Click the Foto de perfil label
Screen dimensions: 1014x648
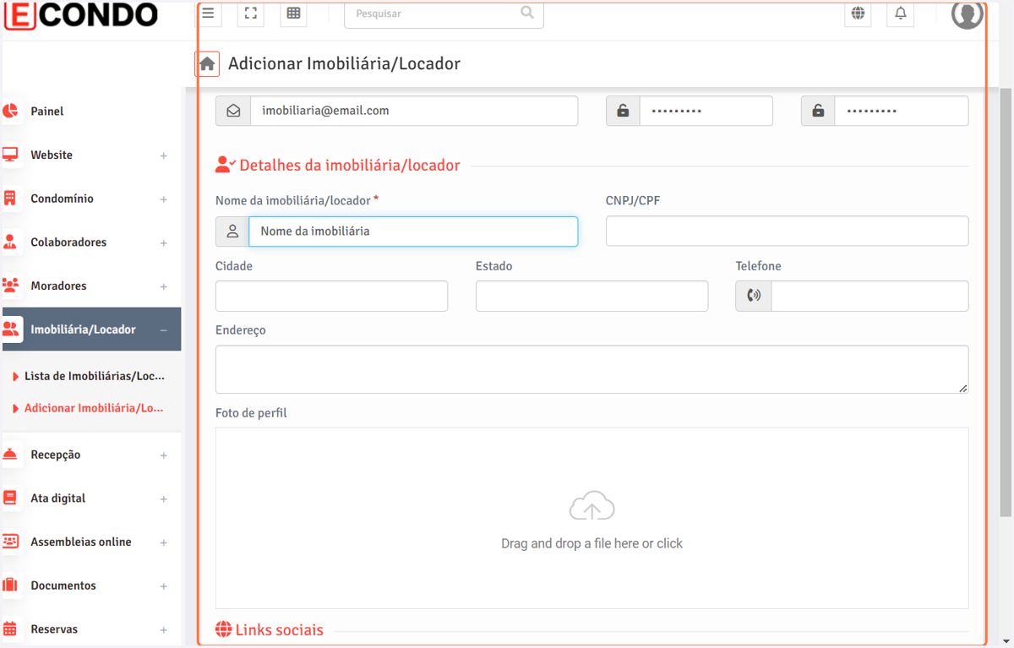(x=251, y=413)
